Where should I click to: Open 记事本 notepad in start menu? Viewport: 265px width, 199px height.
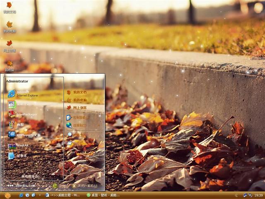(x=17, y=156)
